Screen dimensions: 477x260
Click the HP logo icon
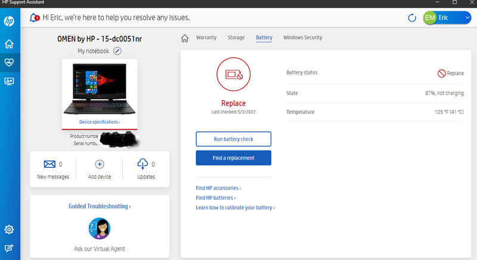(x=10, y=21)
